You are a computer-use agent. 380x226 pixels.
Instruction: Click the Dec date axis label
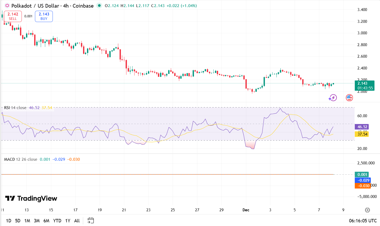(246, 210)
